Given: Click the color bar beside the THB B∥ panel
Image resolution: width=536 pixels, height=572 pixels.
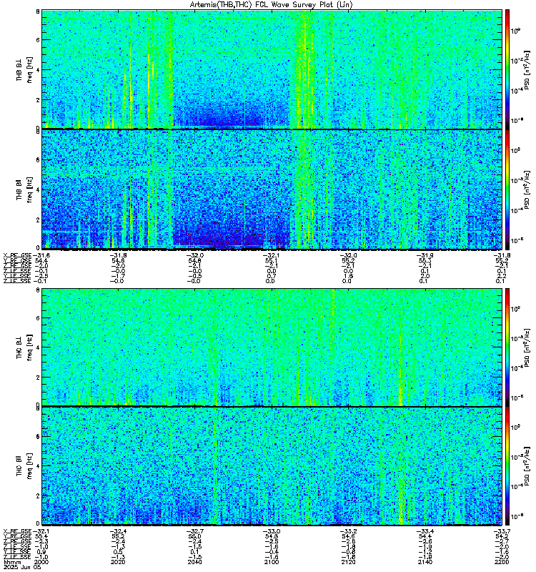Looking at the screenshot, I should tap(507, 189).
